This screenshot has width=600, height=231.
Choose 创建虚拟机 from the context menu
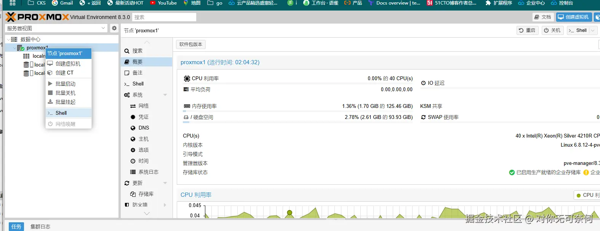pyautogui.click(x=69, y=64)
